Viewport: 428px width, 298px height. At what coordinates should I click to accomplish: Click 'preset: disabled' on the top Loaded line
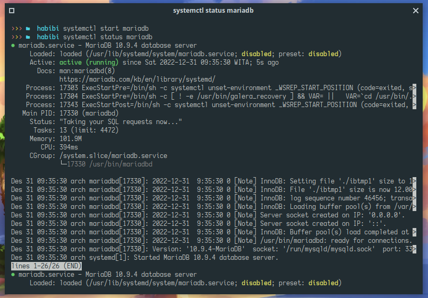(x=309, y=54)
